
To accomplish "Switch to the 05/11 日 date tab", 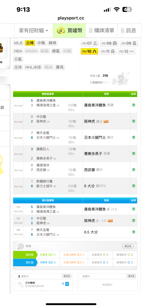I will (108, 51).
